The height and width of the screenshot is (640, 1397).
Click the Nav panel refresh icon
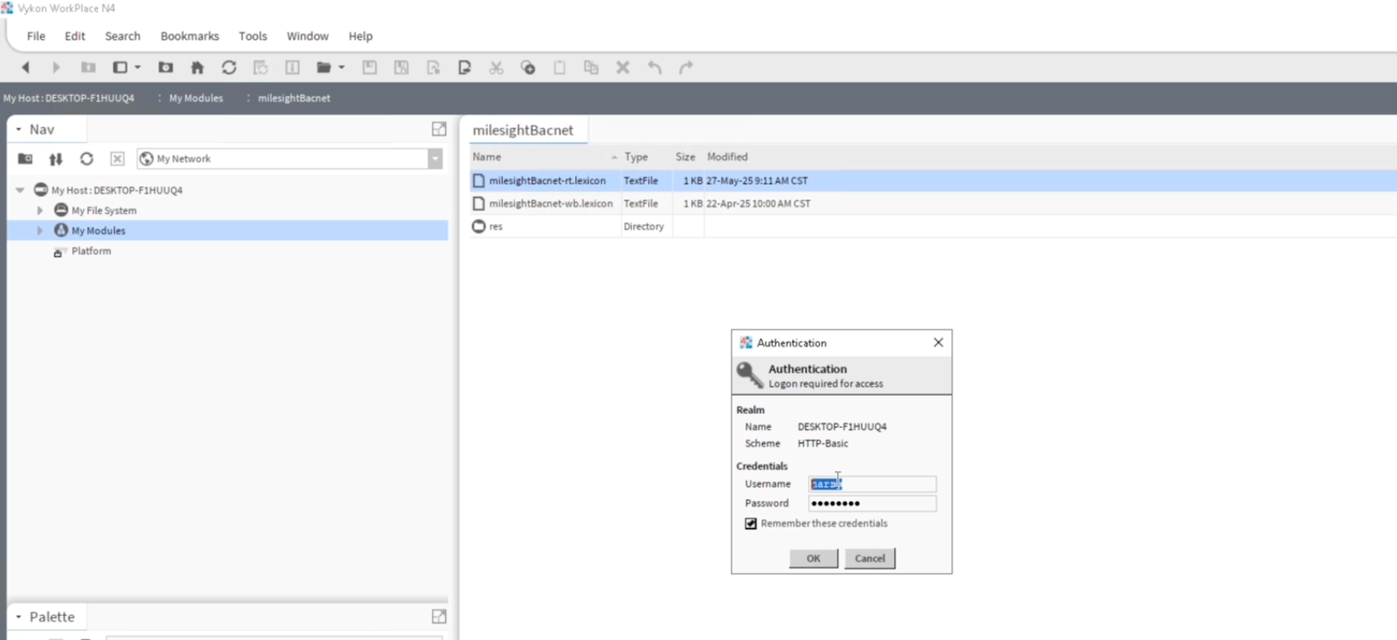tap(86, 159)
